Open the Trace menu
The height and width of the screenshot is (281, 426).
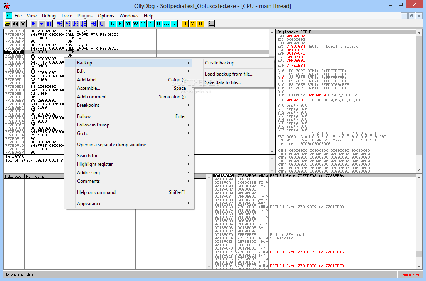pos(67,16)
